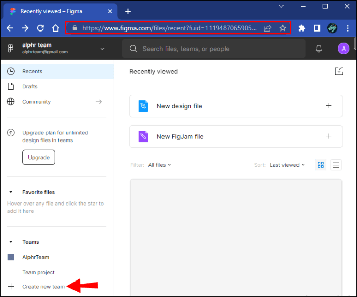The image size is (357, 297).
Task: Open Drafts in the sidebar
Action: (x=29, y=87)
